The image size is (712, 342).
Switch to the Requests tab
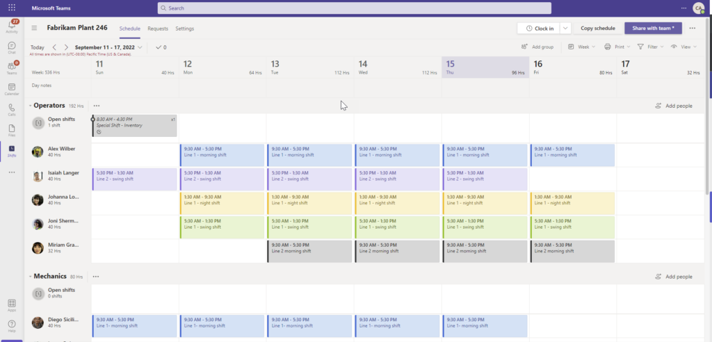click(158, 28)
